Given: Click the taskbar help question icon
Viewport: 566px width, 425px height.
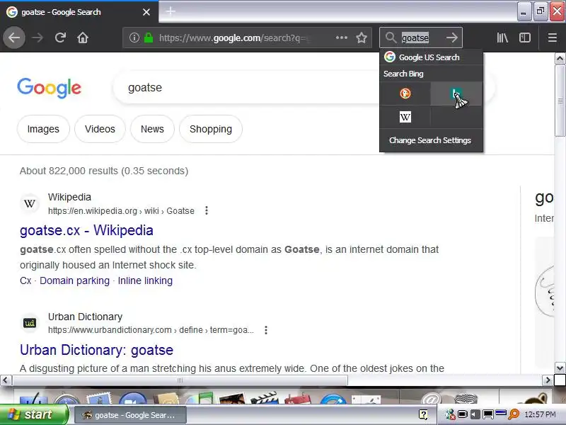Looking at the screenshot, I should tap(423, 414).
